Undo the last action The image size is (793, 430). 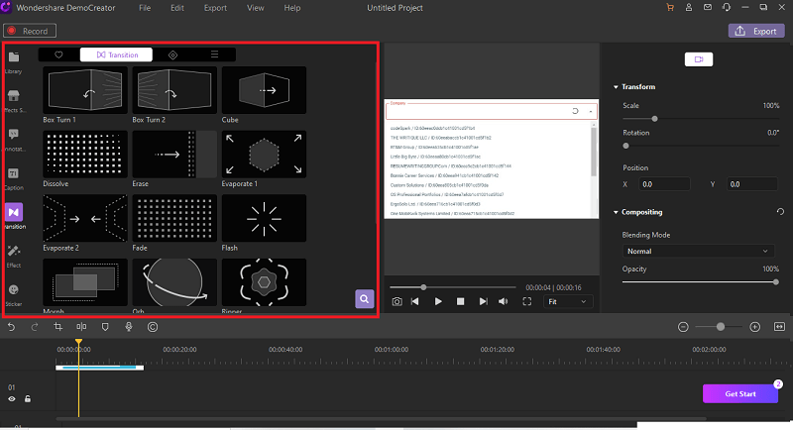click(x=11, y=327)
